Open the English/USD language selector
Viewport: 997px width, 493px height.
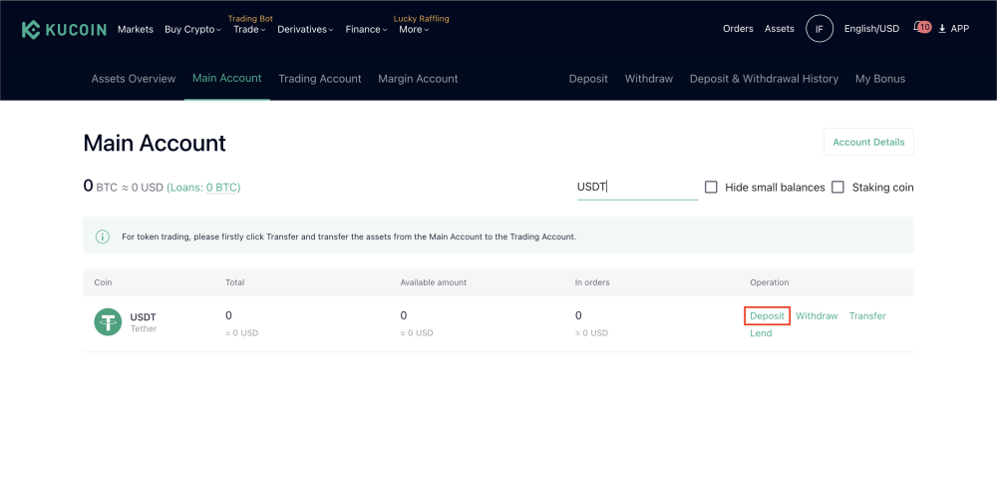[x=871, y=29]
